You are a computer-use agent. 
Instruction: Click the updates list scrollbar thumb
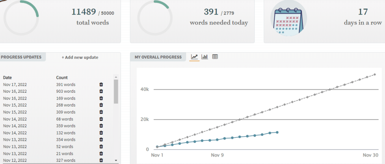[116, 91]
